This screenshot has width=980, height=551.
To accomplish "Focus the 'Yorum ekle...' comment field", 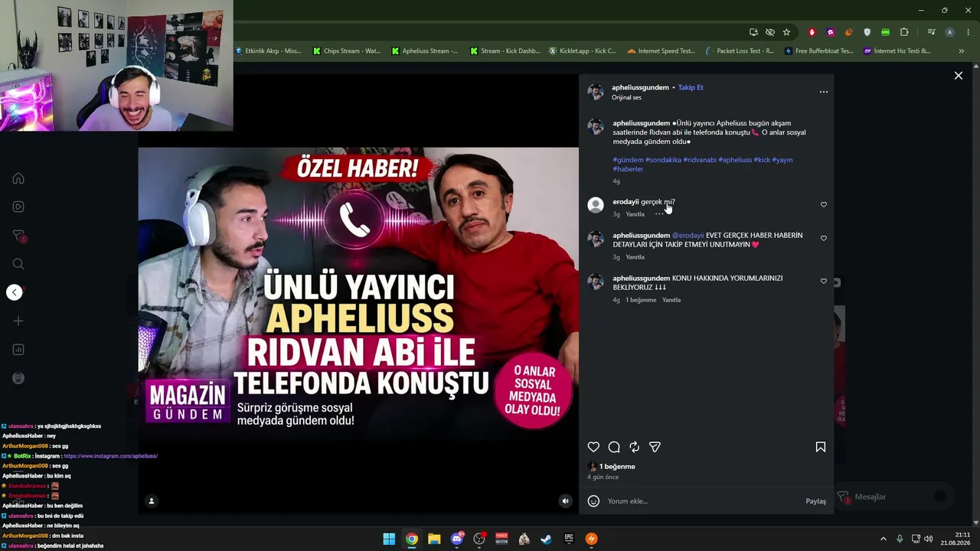I will pos(703,501).
